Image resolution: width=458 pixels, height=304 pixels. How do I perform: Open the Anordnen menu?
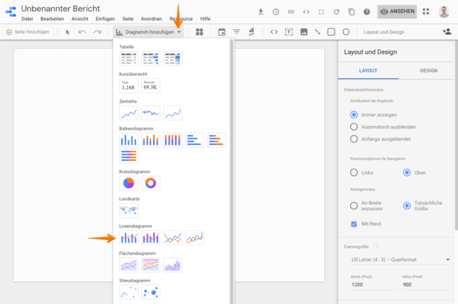tap(151, 19)
